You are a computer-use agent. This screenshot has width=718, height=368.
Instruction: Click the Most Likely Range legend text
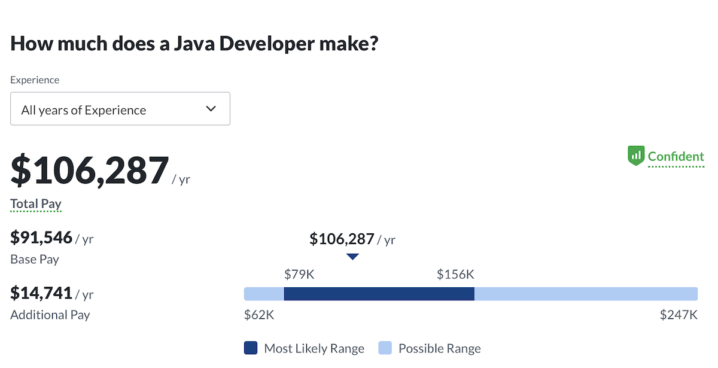tap(314, 349)
